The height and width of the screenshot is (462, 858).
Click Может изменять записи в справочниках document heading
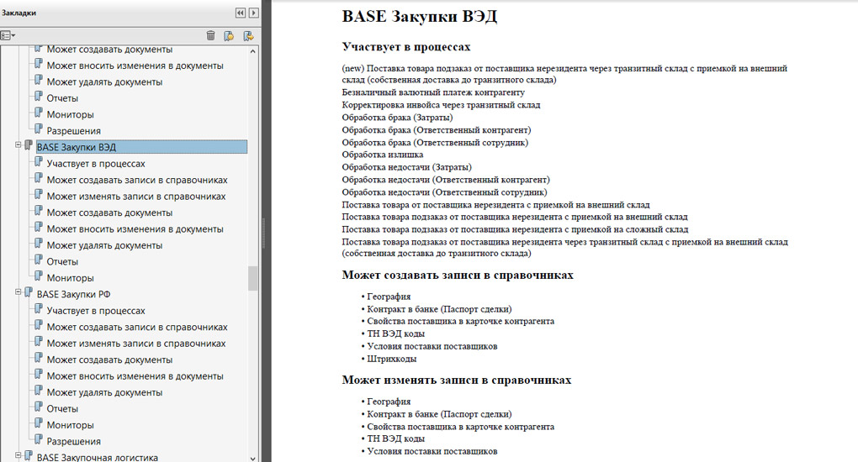pos(457,380)
